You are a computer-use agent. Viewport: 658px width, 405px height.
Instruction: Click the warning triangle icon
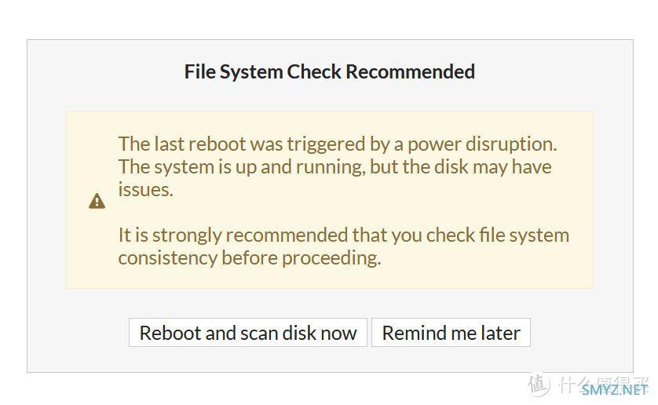click(x=97, y=201)
